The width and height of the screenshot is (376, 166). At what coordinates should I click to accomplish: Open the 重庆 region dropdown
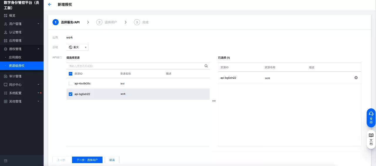click(78, 47)
